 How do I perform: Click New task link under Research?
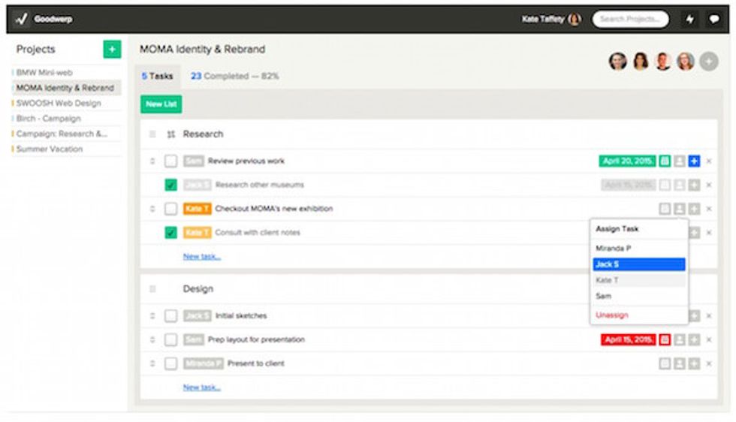[x=202, y=256]
